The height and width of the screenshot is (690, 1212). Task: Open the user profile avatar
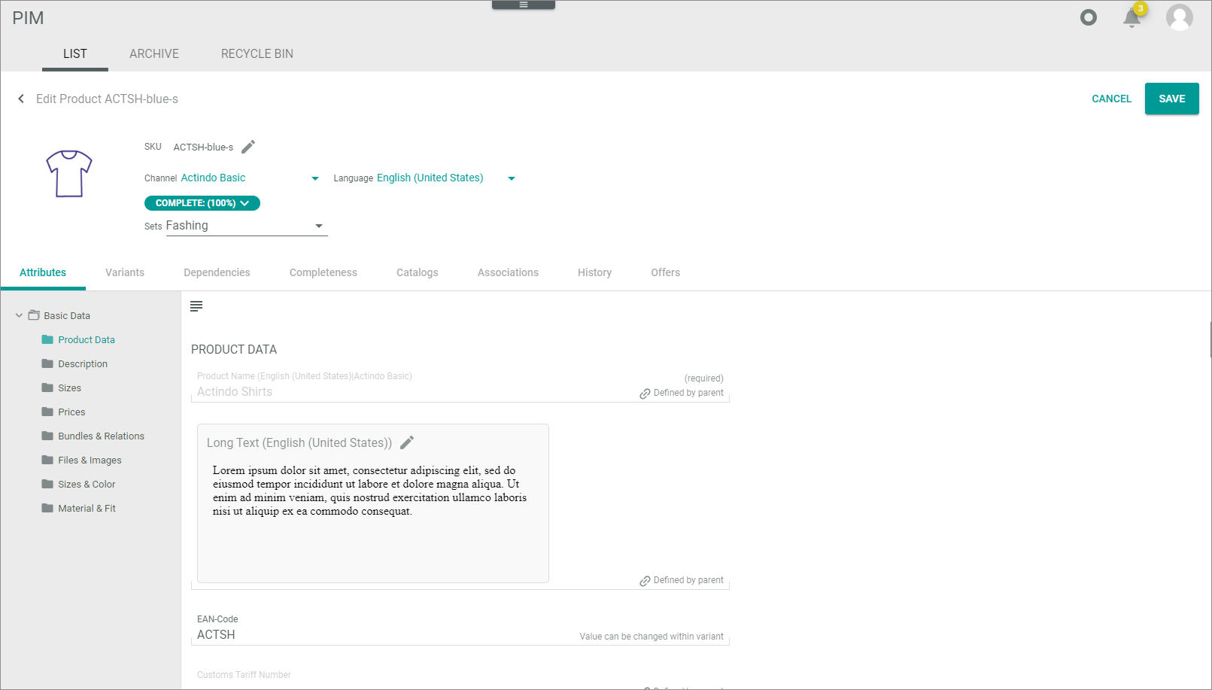(x=1179, y=17)
